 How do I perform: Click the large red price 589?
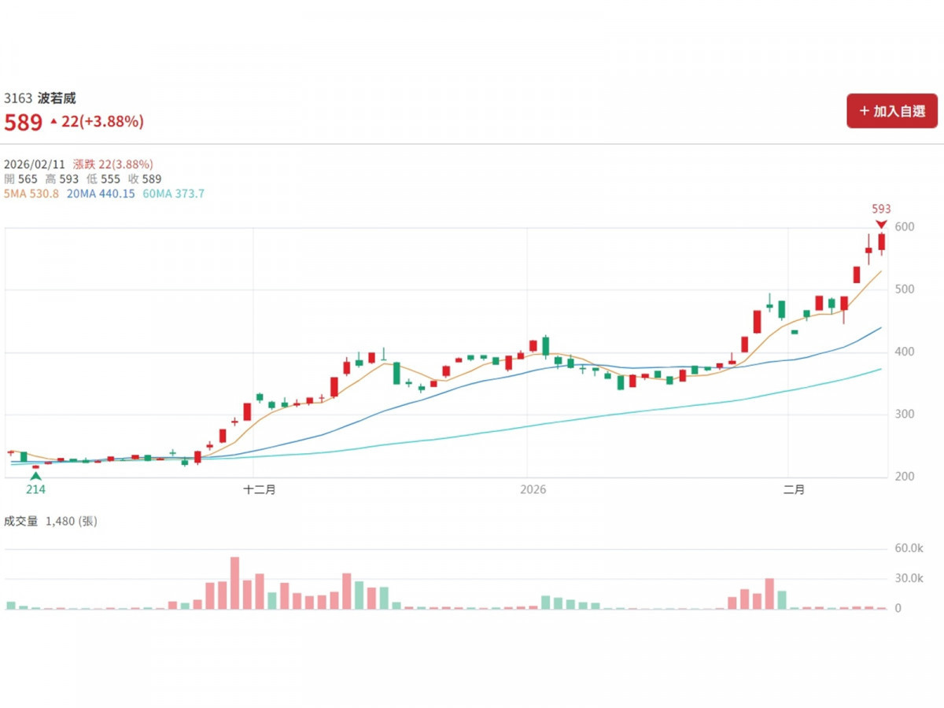pyautogui.click(x=23, y=123)
